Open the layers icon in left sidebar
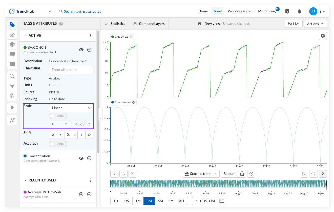Image resolution: width=334 pixels, height=212 pixels. (12, 44)
